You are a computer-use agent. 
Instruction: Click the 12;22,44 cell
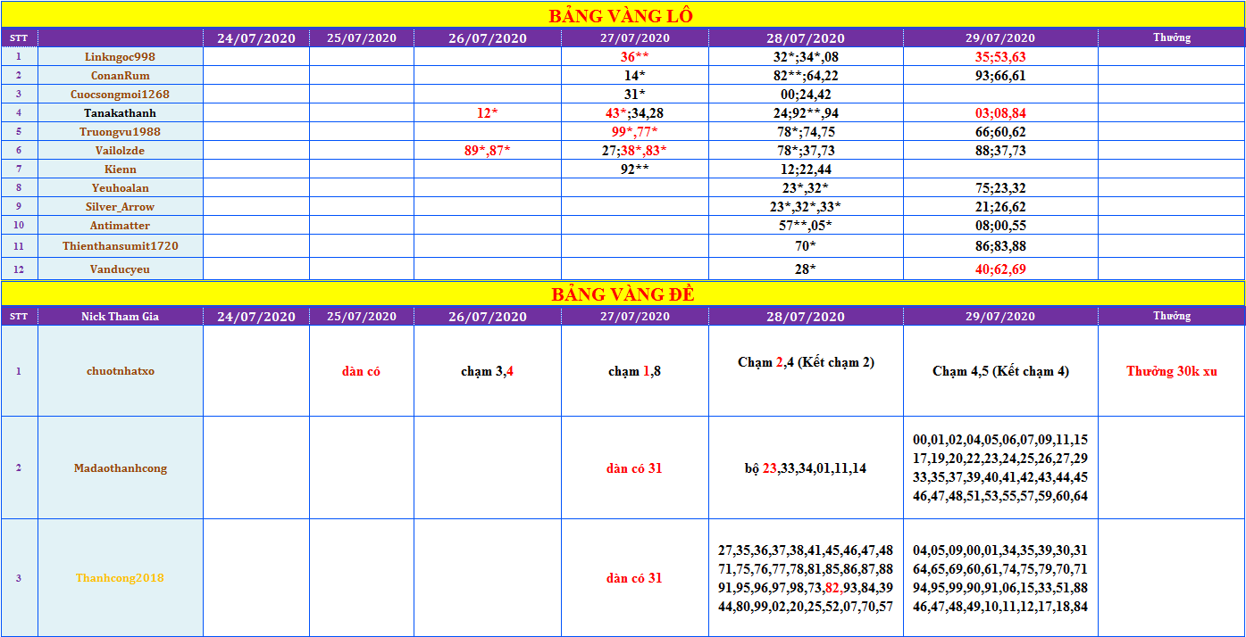[806, 169]
